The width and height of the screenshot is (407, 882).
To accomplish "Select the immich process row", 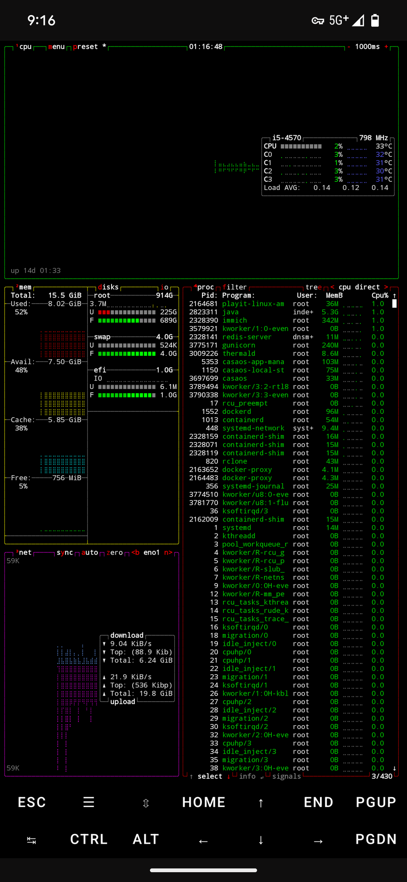I will [287, 320].
